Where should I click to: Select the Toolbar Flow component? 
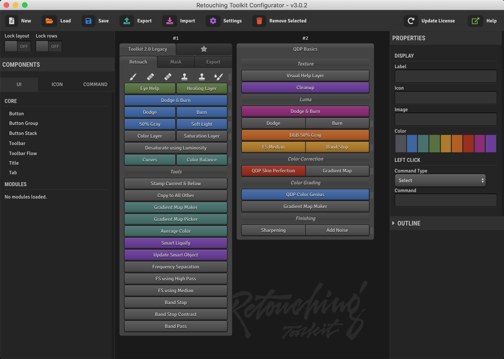click(23, 154)
